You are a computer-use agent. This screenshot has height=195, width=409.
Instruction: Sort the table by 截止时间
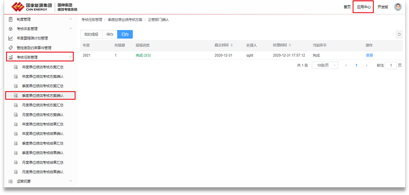click(231, 45)
